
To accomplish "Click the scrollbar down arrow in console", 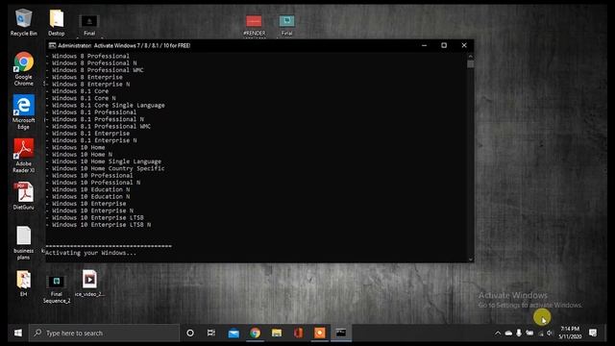I will [x=470, y=259].
